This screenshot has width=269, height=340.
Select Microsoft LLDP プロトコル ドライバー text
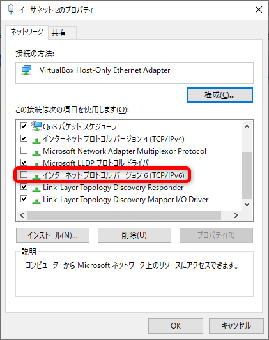coord(98,163)
